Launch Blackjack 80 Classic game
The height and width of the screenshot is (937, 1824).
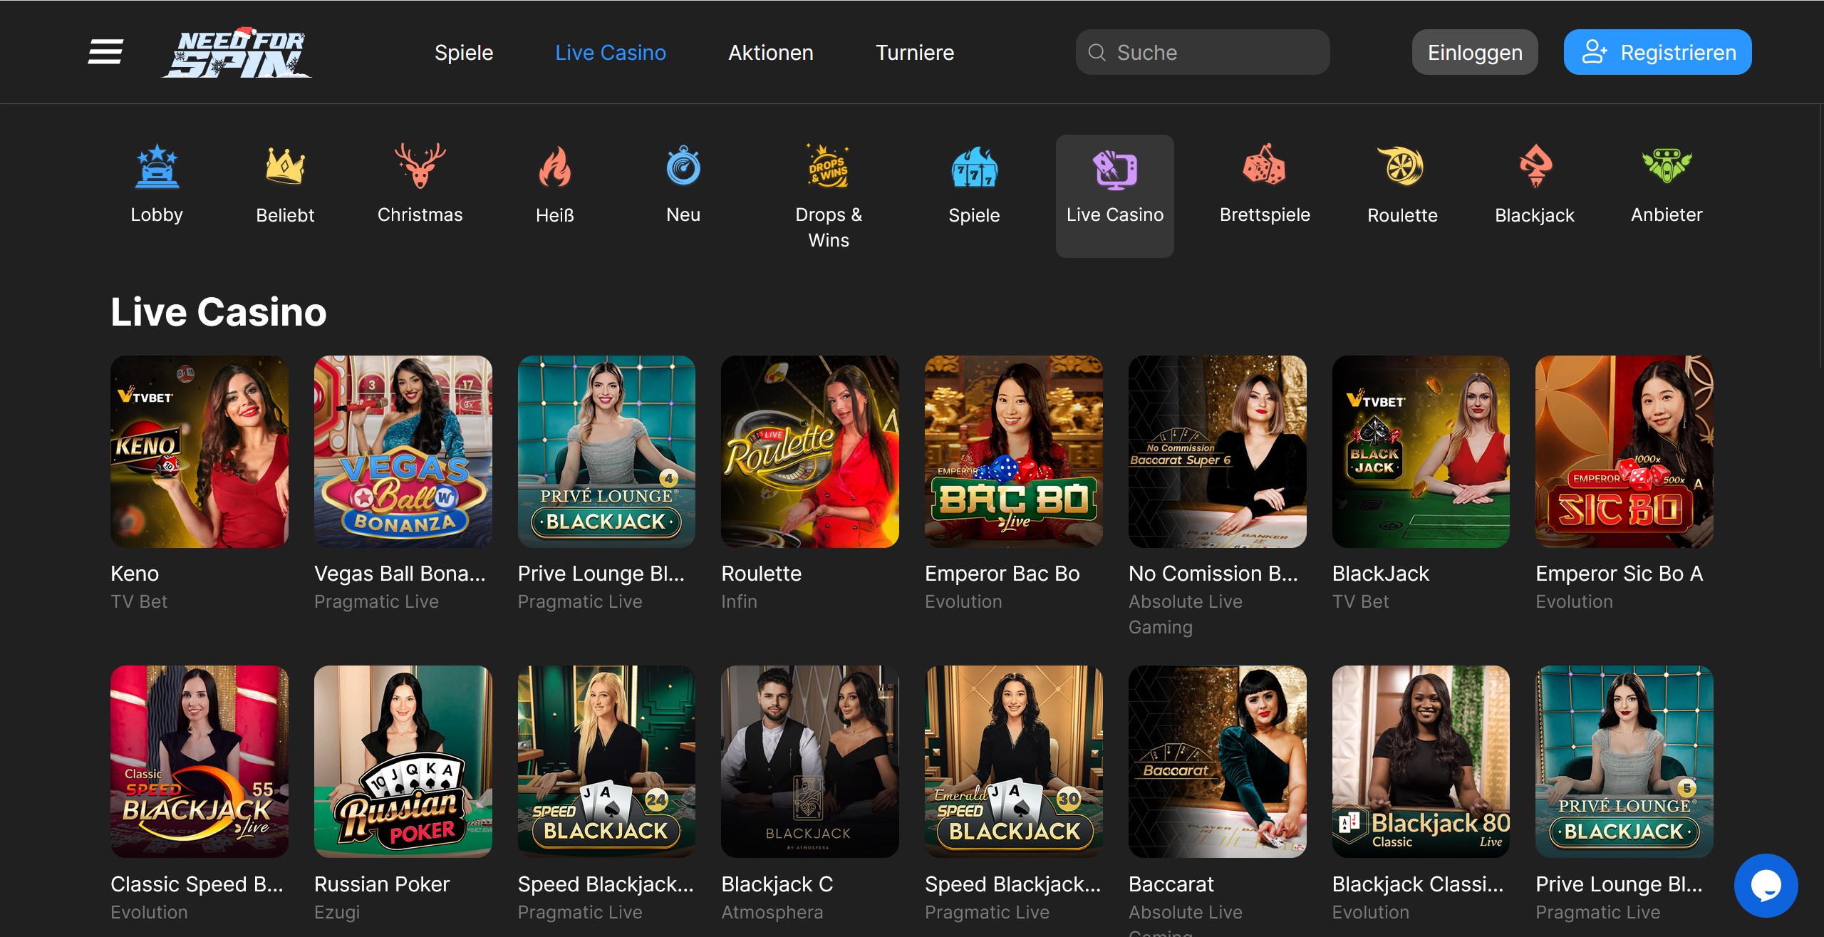pyautogui.click(x=1421, y=762)
